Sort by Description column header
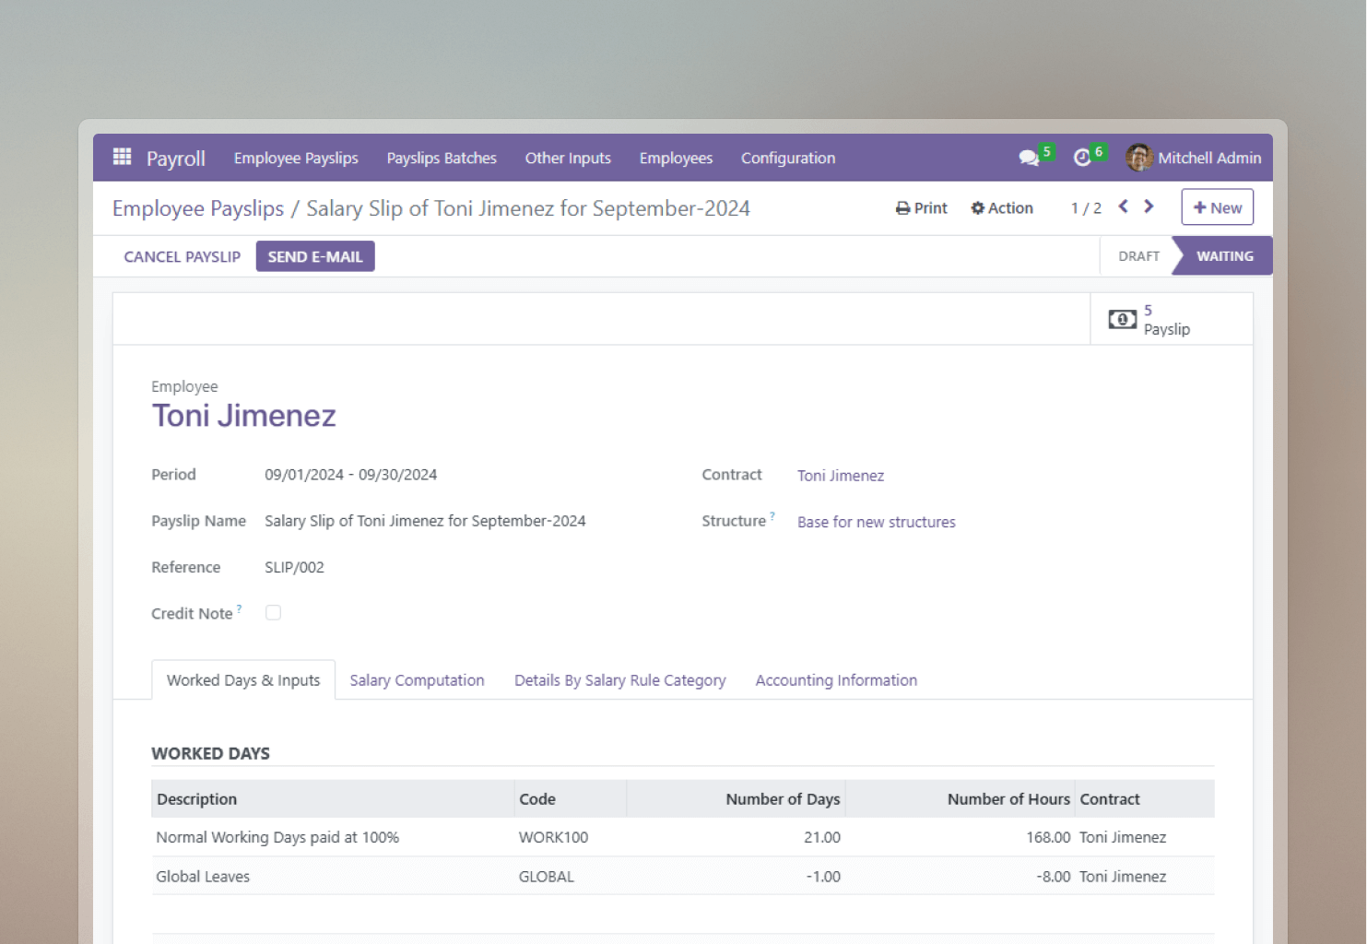The image size is (1367, 944). pyautogui.click(x=332, y=799)
